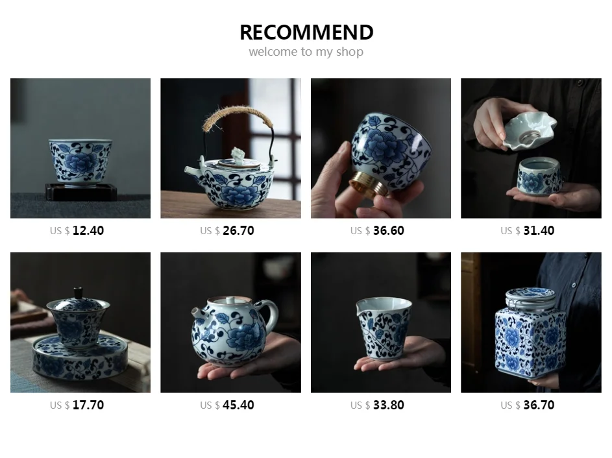View the fairness pitcher cup on hand
The width and height of the screenshot is (612, 458).
(x=381, y=322)
